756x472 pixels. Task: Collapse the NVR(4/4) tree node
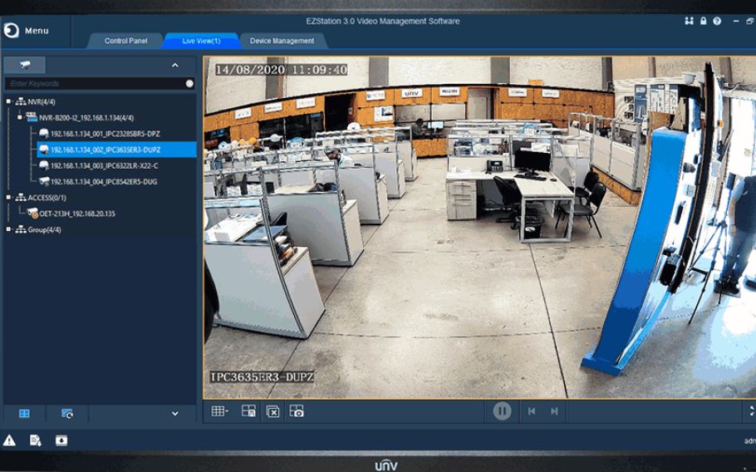[x=9, y=102]
